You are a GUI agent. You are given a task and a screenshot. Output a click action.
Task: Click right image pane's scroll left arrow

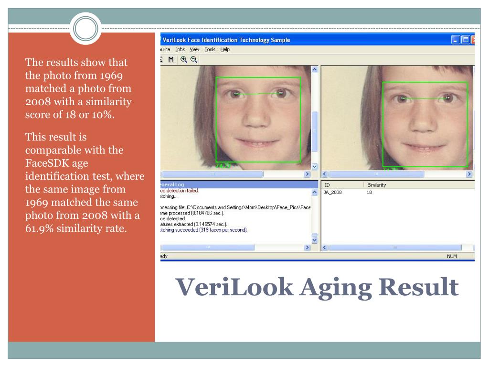click(x=325, y=174)
